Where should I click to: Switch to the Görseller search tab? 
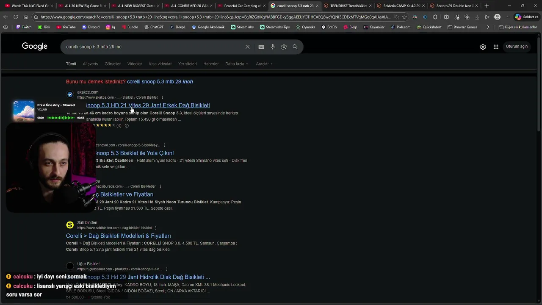pyautogui.click(x=113, y=64)
